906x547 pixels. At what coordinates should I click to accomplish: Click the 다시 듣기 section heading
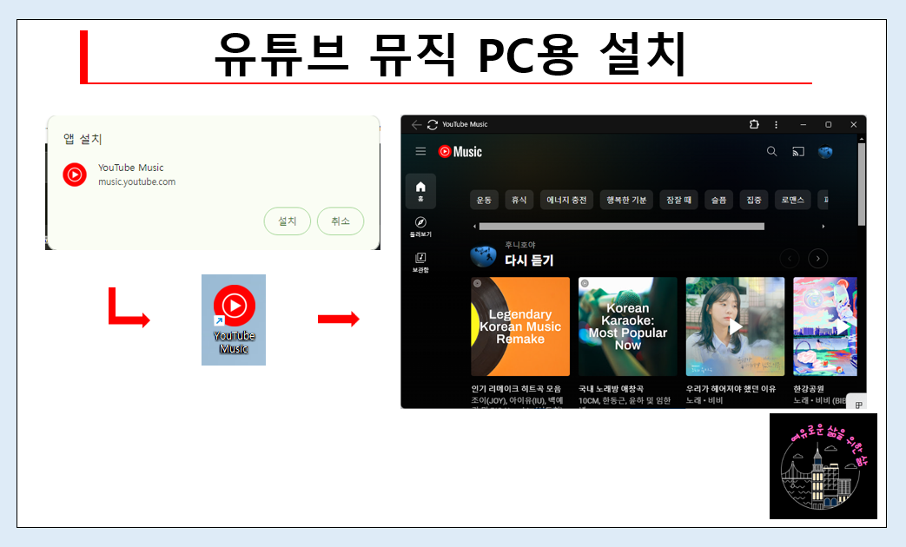coord(529,260)
